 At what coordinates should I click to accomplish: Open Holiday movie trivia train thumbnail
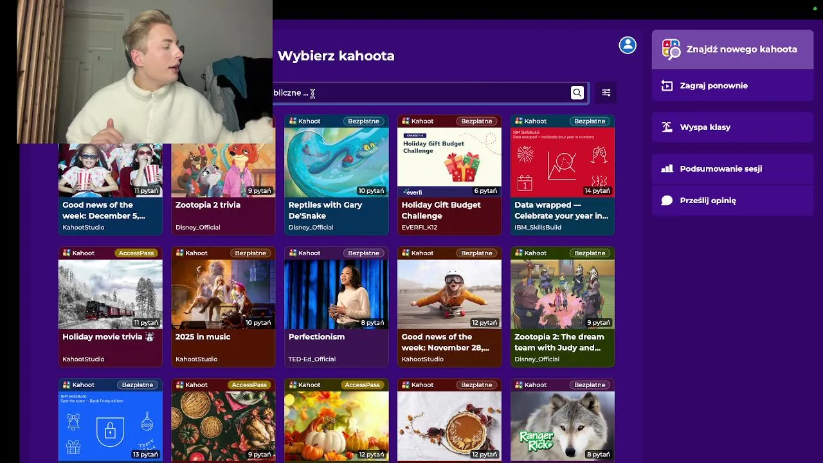point(111,294)
